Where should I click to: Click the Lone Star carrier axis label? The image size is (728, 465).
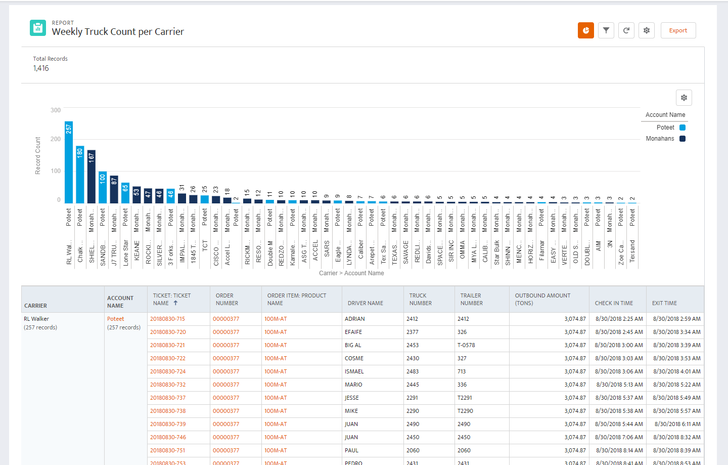point(125,253)
